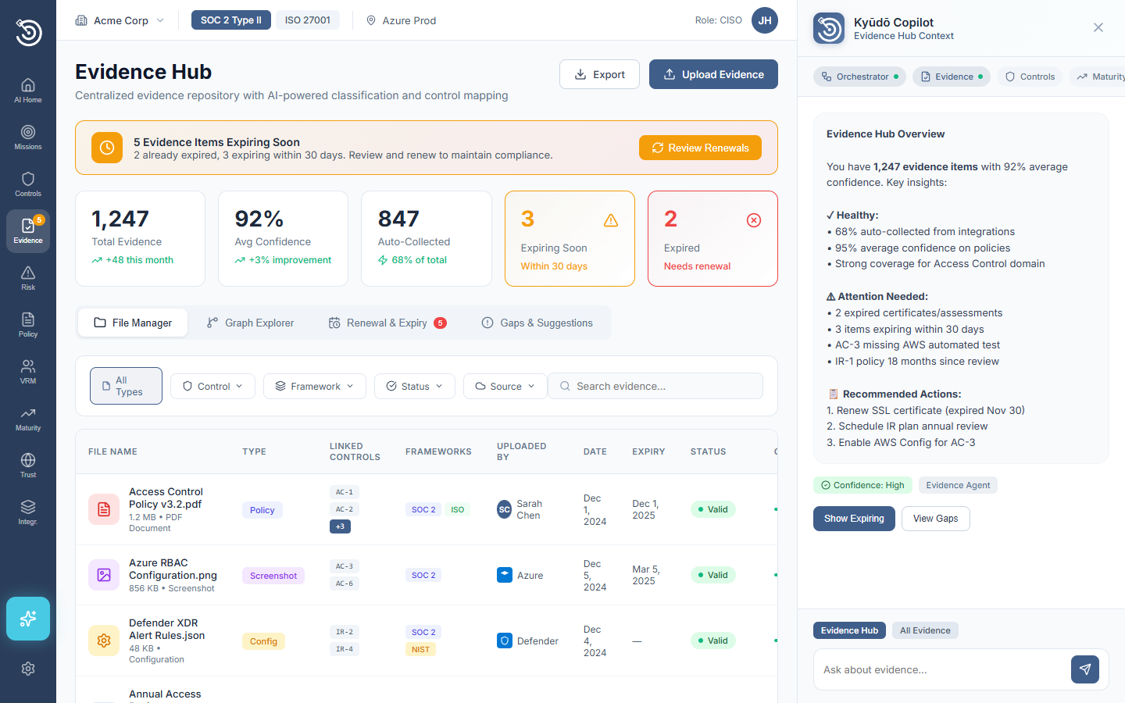The image size is (1125, 703).
Task: Open Policy section
Action: click(x=28, y=324)
